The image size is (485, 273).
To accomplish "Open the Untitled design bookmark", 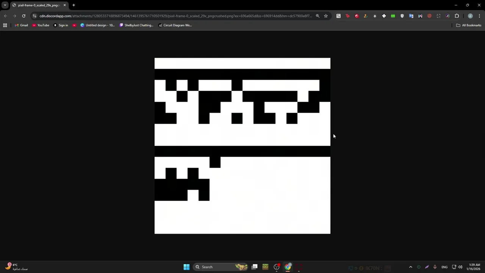I will click(97, 25).
